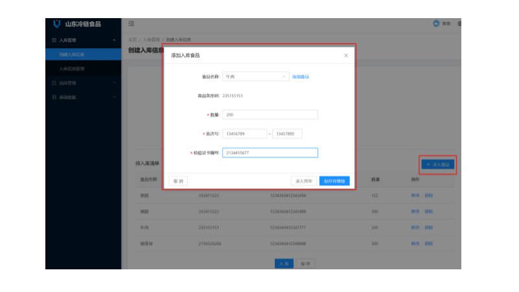Click the user avatar icon in header
This screenshot has height=292, width=519.
point(436,24)
